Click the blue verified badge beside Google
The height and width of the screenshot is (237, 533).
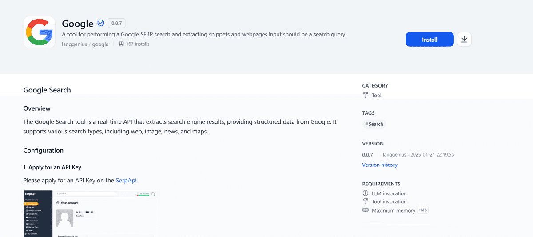(x=101, y=24)
